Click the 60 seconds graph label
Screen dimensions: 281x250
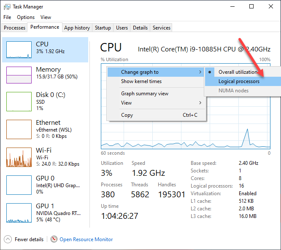113,153
